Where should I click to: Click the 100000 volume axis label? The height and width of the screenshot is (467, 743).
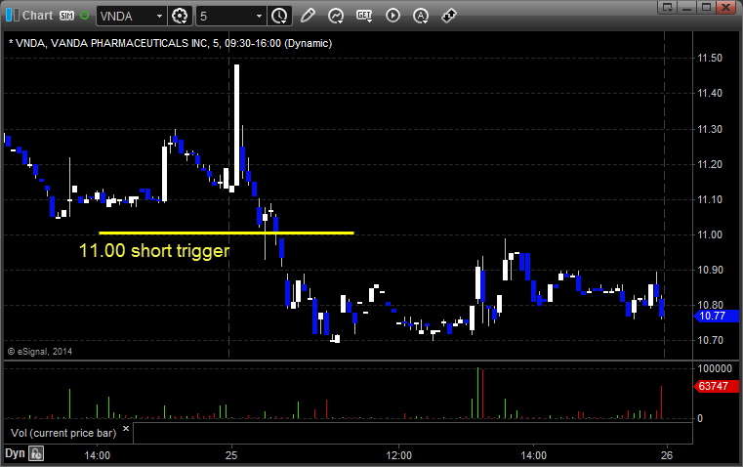[715, 368]
